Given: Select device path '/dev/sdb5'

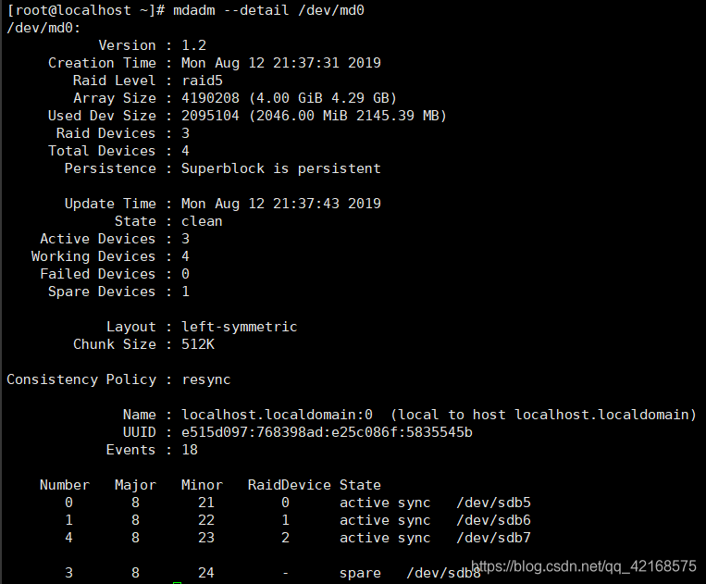Looking at the screenshot, I should pos(493,503).
